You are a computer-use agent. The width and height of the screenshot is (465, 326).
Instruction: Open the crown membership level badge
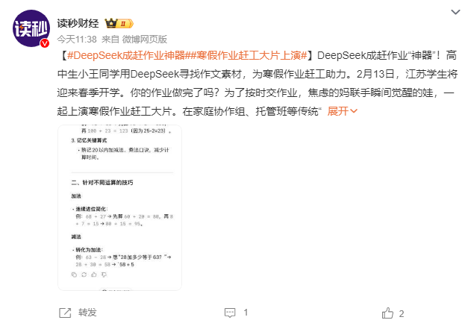point(119,23)
